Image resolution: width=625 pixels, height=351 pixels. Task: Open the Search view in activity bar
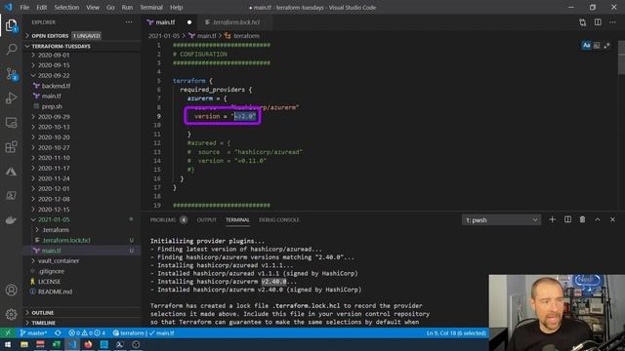pyautogui.click(x=11, y=50)
